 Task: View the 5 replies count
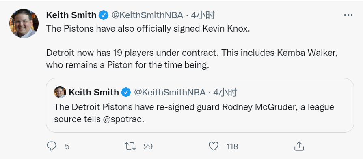pyautogui.click(x=67, y=146)
